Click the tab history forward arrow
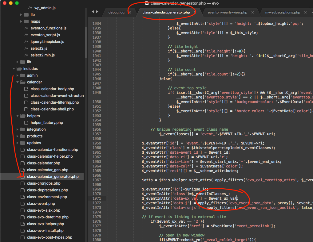Image resolution: width=313 pixels, height=242 pixels. (97, 12)
